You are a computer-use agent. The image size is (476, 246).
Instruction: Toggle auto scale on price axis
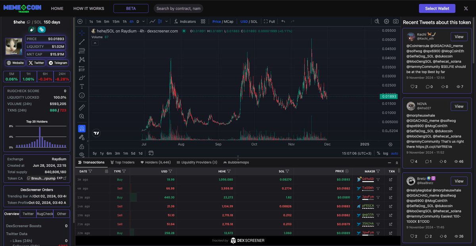[x=394, y=153]
